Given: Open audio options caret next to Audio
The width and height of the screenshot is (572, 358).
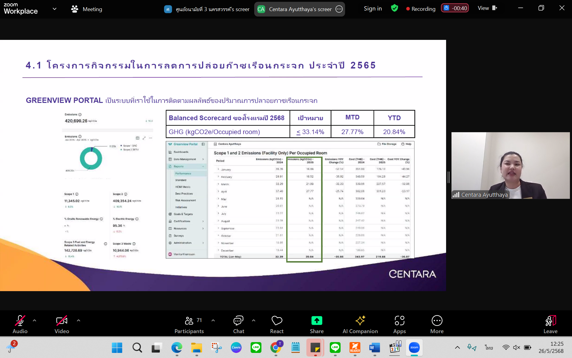Looking at the screenshot, I should click(x=34, y=321).
